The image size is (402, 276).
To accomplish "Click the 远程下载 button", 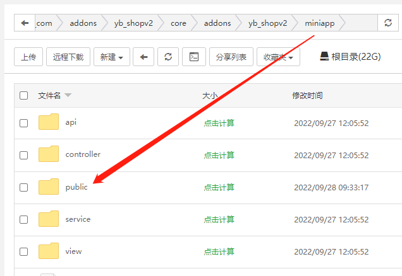I will click(68, 57).
